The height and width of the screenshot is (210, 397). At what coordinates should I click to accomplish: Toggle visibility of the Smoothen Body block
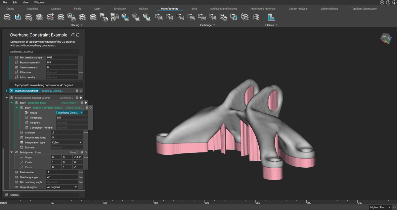tap(86, 103)
